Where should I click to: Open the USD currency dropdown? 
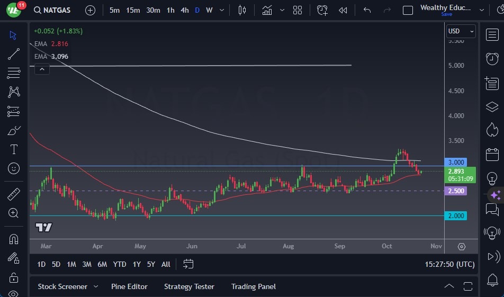click(x=461, y=31)
